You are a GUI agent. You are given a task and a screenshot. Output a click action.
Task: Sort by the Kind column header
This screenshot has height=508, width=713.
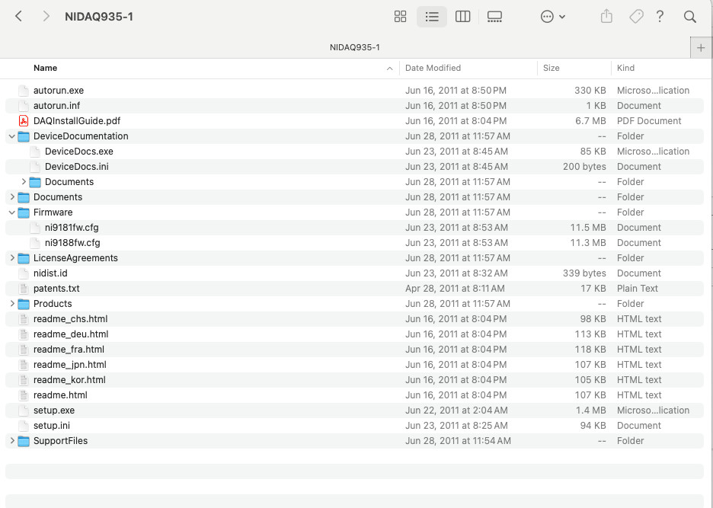(625, 68)
